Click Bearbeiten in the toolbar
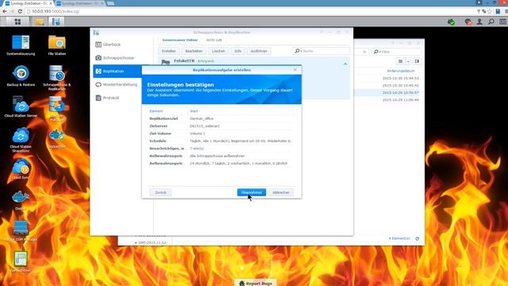This screenshot has width=508, height=286. [194, 51]
